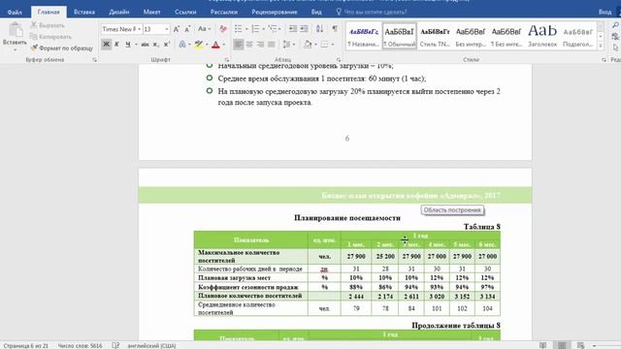
Task: Switch to Web Layout view in status bar
Action: [580, 345]
